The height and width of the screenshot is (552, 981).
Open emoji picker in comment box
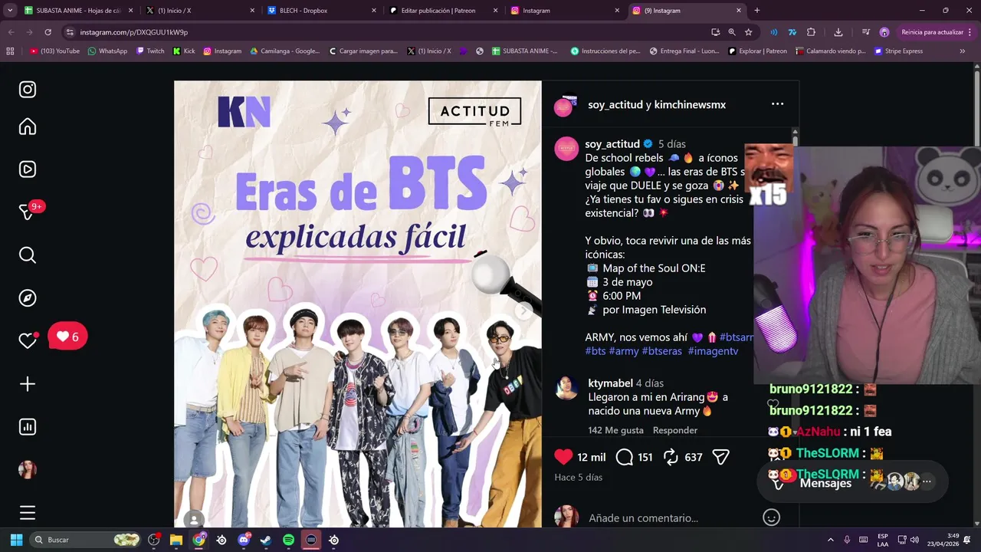tap(771, 517)
